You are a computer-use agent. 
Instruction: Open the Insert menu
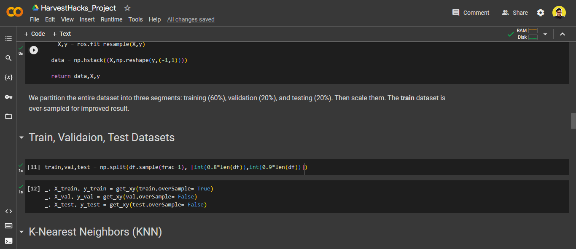[x=87, y=19]
